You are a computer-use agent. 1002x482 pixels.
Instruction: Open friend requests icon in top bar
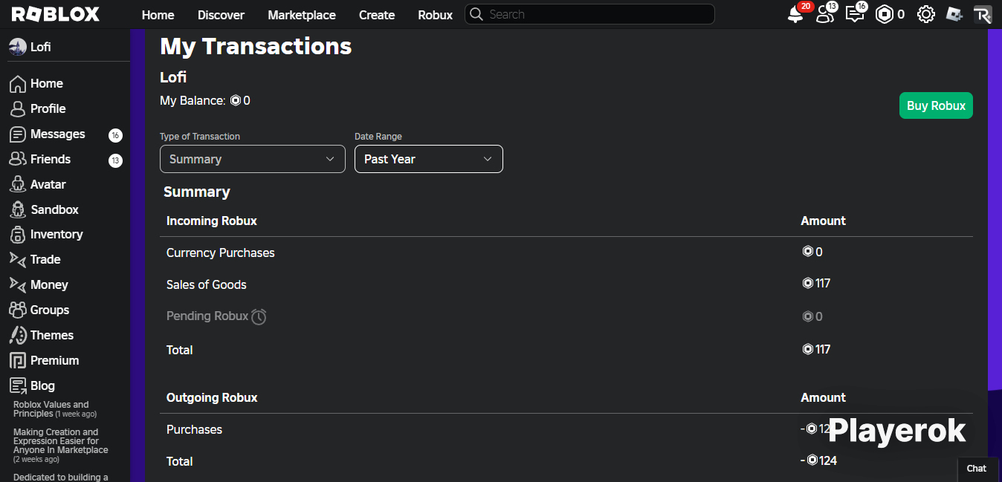pos(824,14)
